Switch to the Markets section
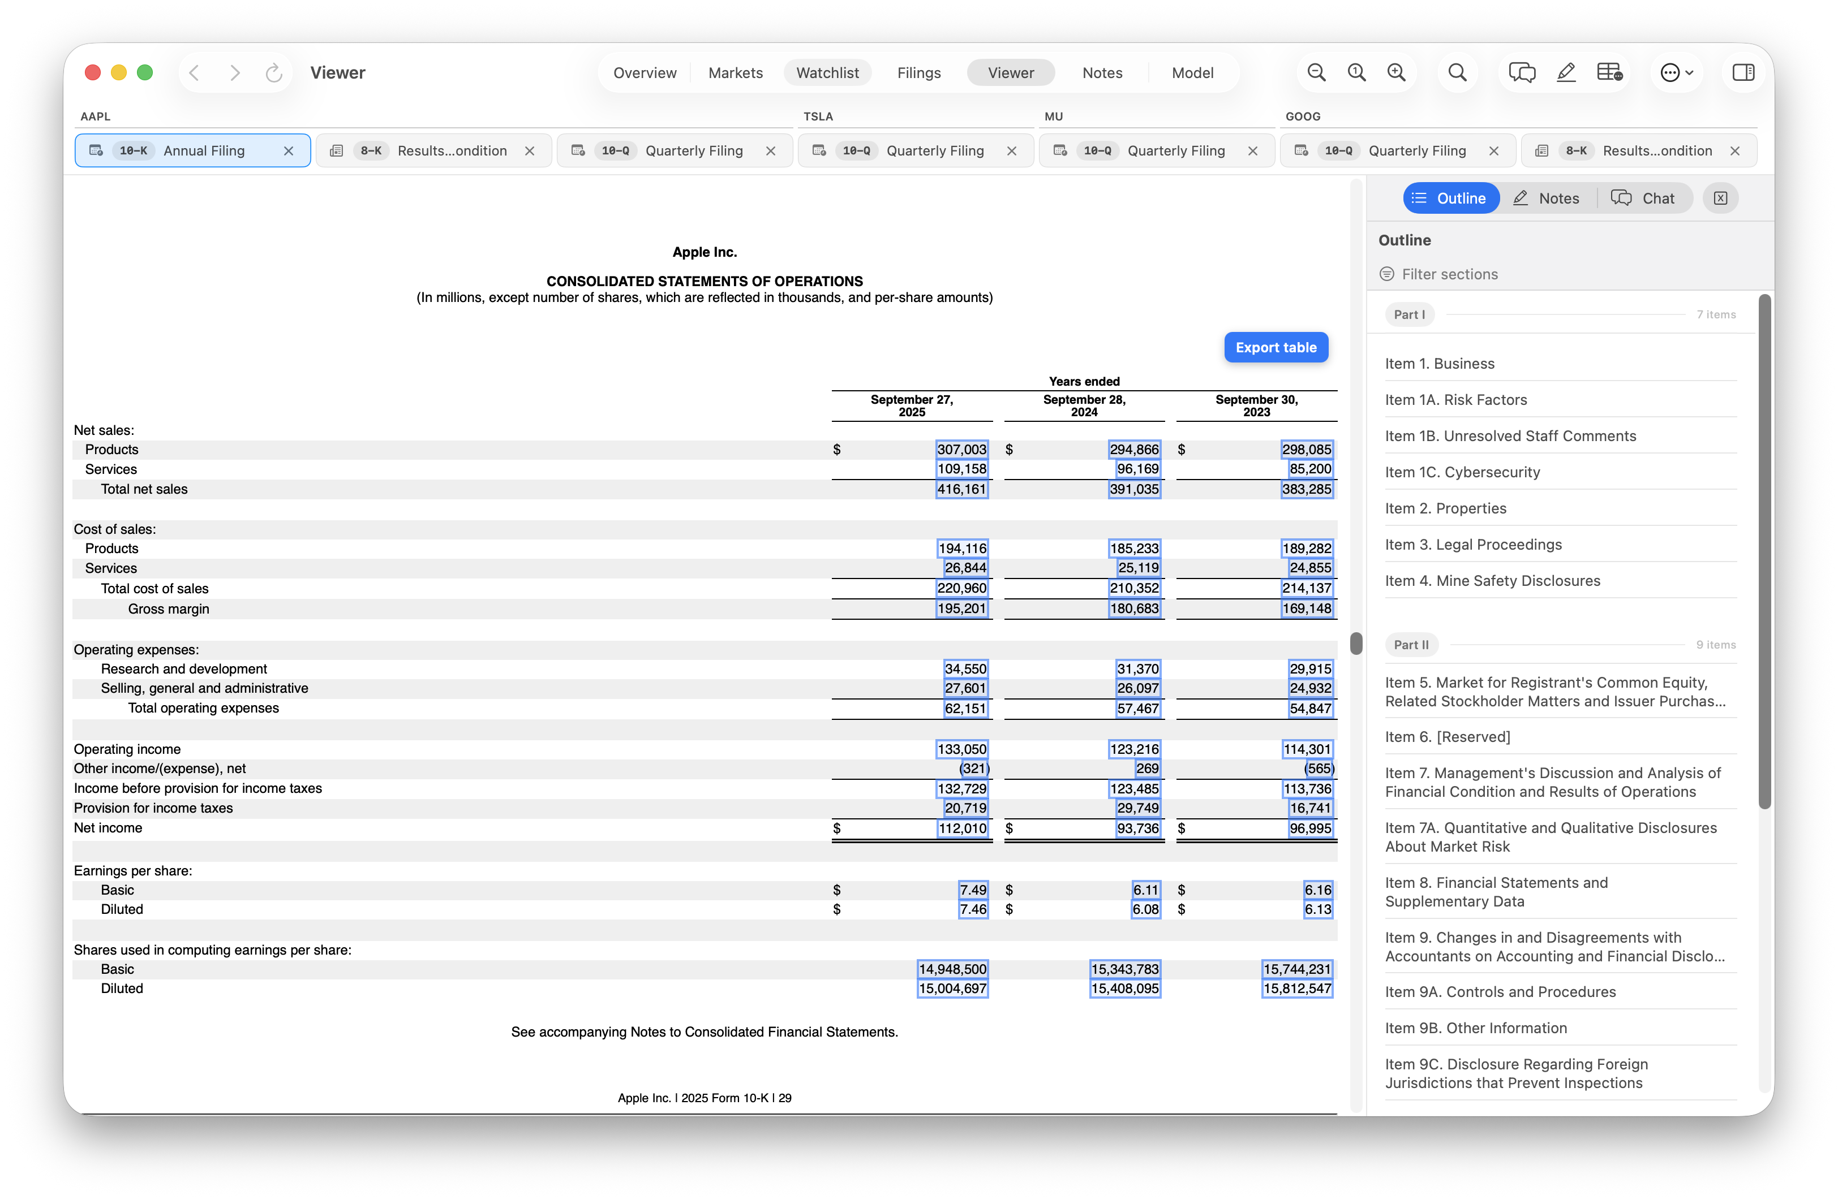Viewport: 1838px width, 1200px height. pos(735,72)
